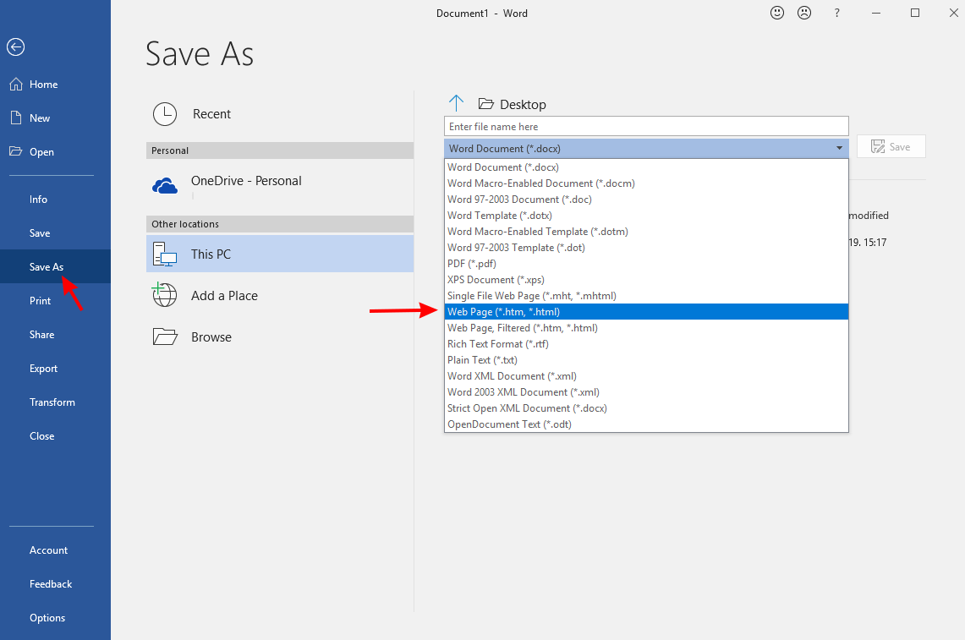Open Word Options
This screenshot has width=965, height=640.
[55, 618]
